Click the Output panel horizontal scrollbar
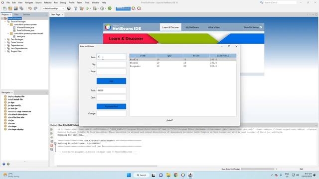This screenshot has height=179, width=319. pyautogui.click(x=107, y=166)
